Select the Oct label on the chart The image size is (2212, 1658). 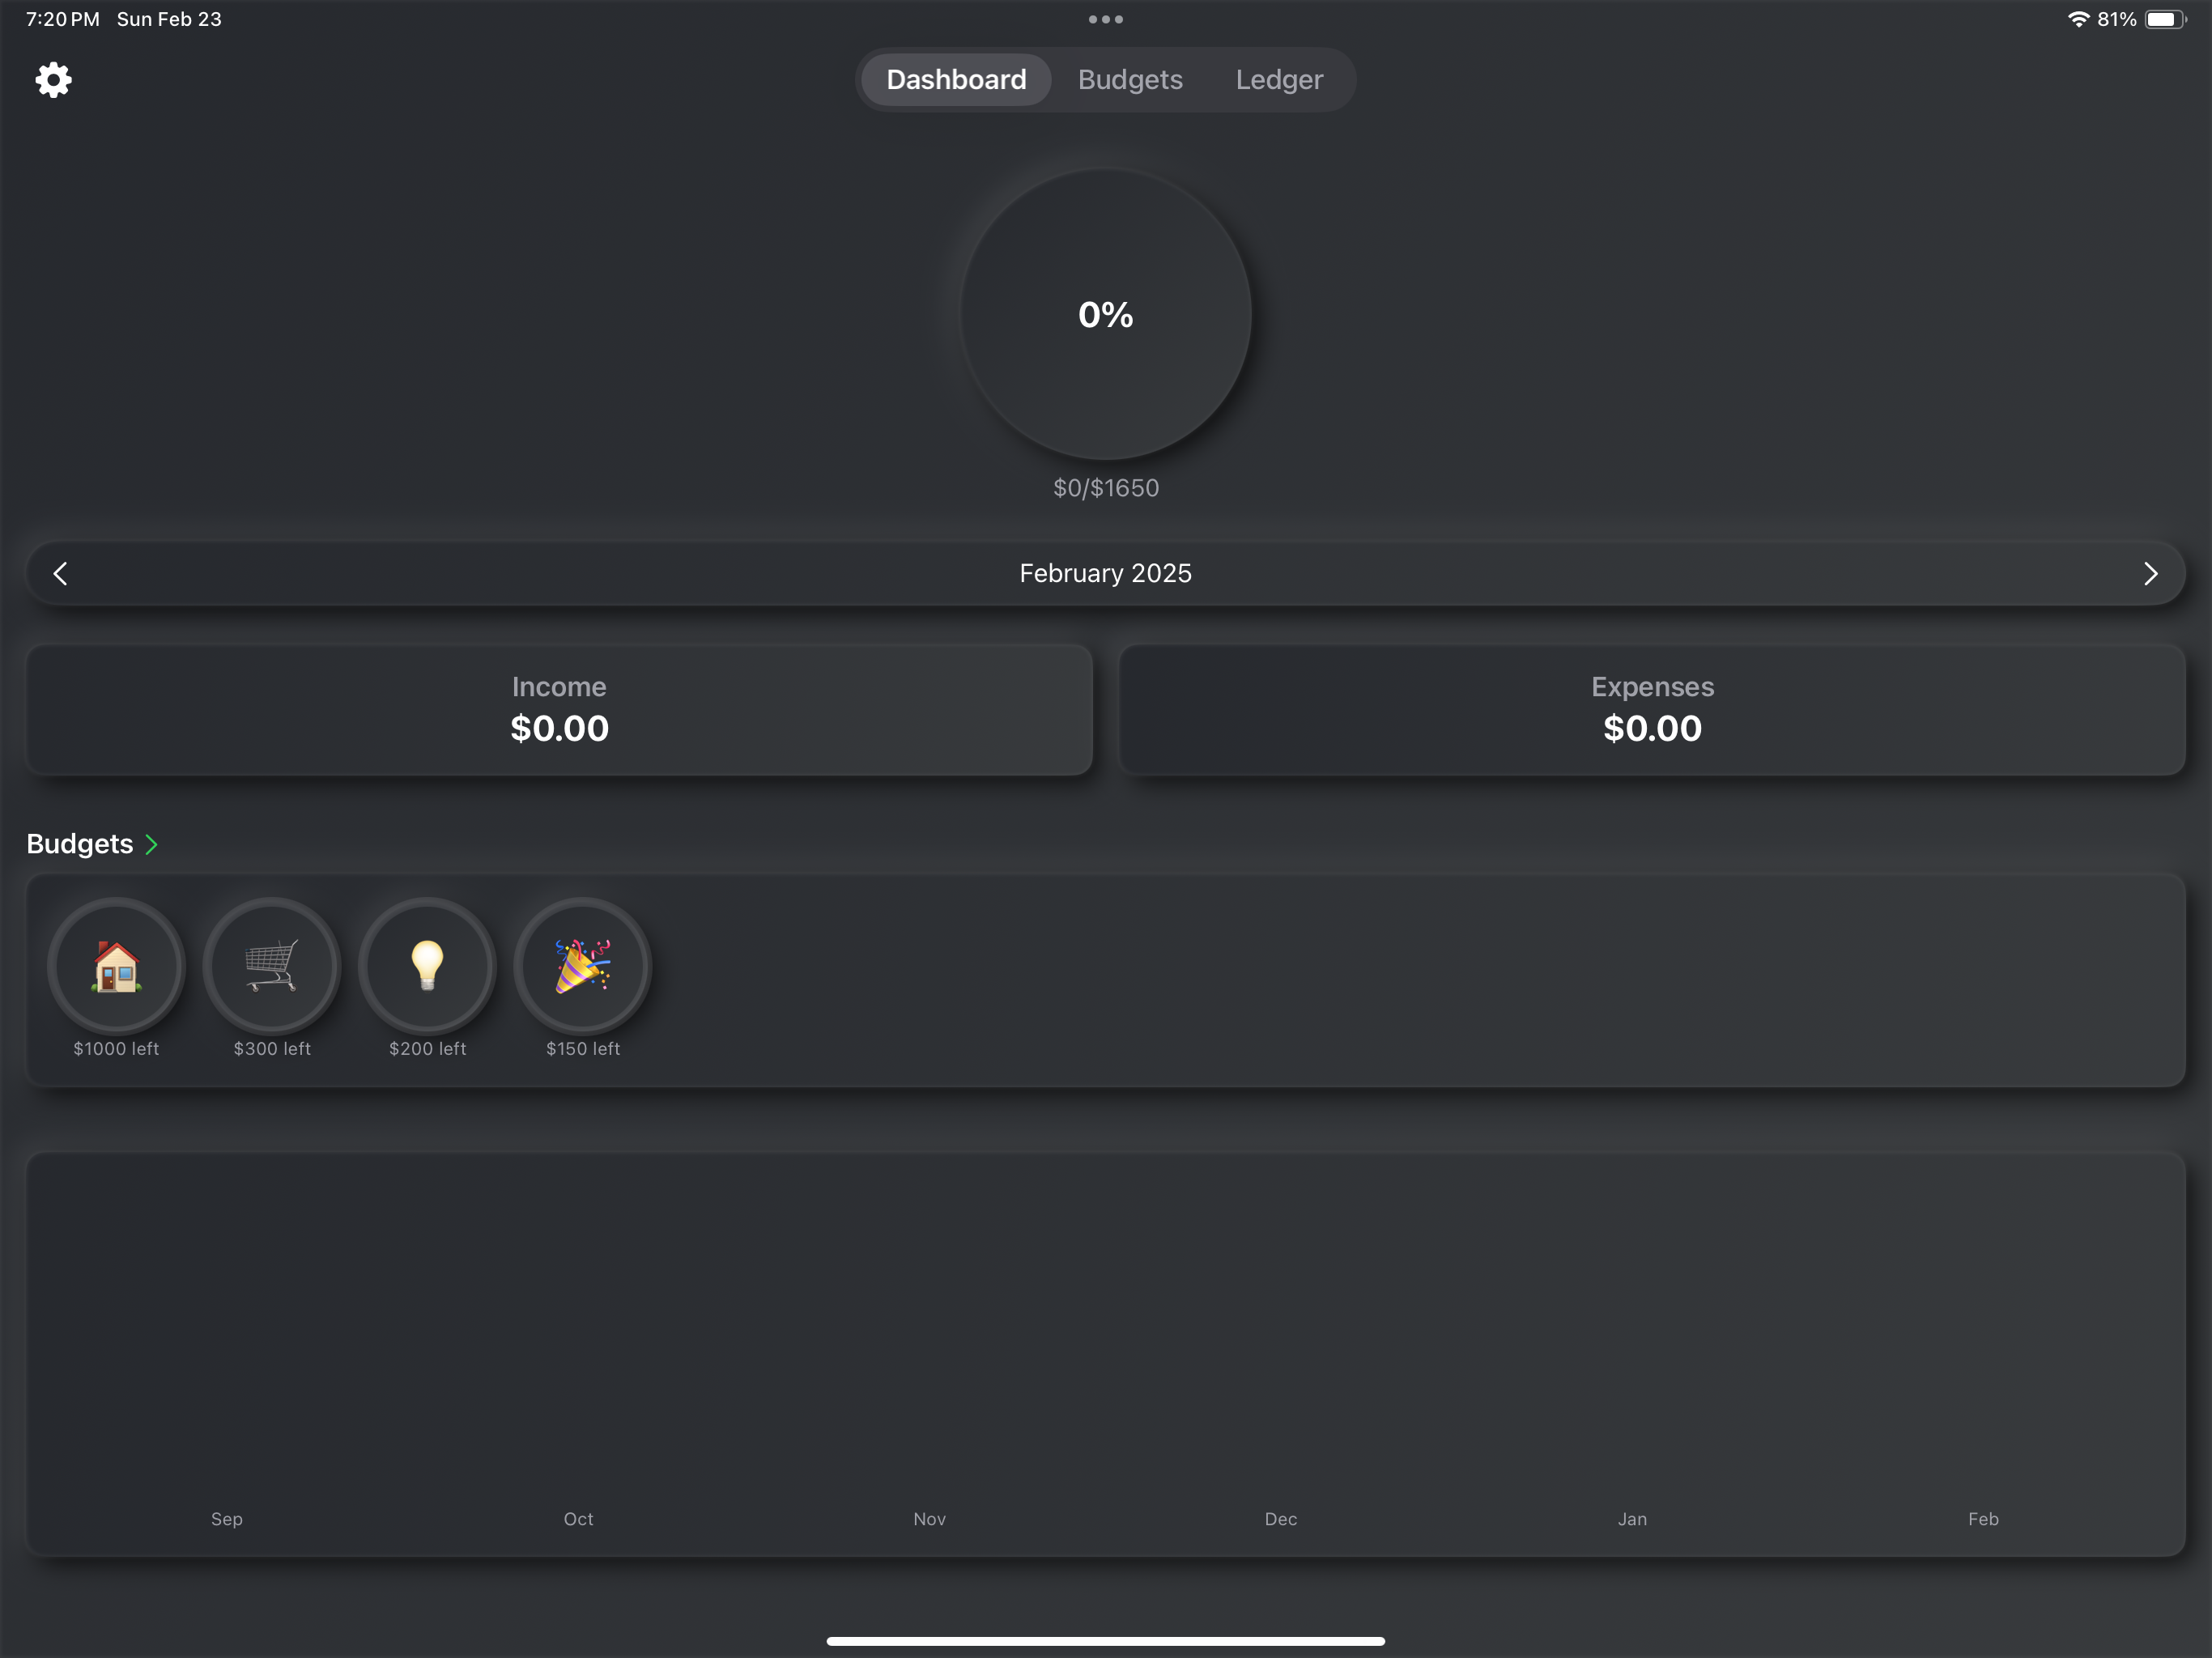pyautogui.click(x=578, y=1519)
